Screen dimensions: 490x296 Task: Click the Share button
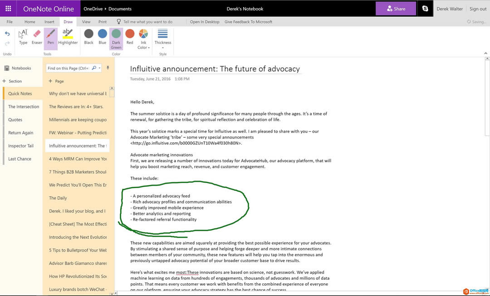[396, 9]
